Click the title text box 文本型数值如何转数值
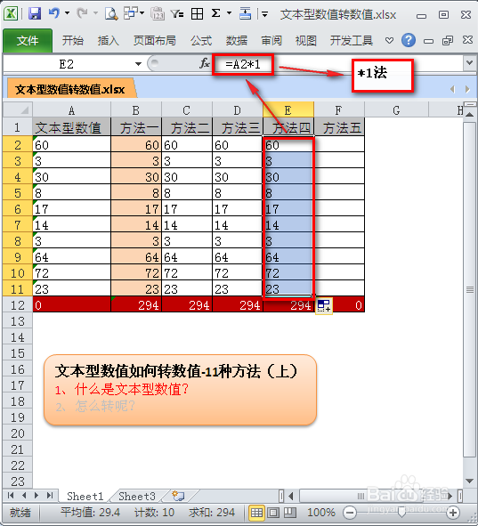The image size is (478, 526). [x=180, y=390]
